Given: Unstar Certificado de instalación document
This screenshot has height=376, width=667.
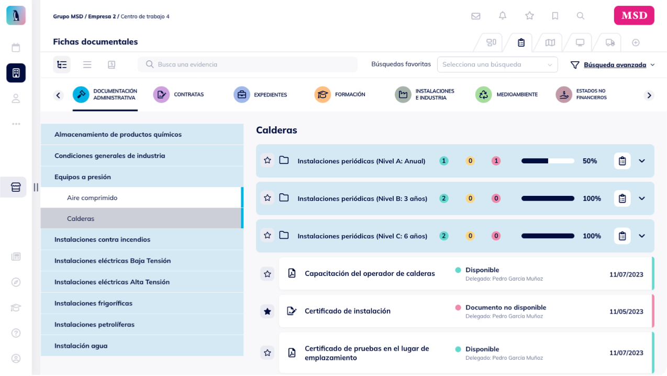Looking at the screenshot, I should pos(268,311).
